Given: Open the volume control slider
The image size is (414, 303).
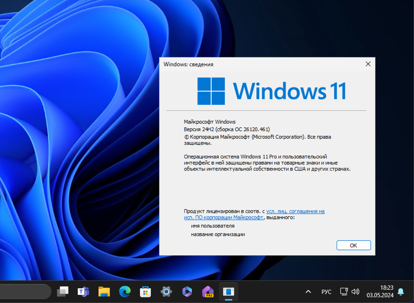Looking at the screenshot, I should click(x=356, y=291).
